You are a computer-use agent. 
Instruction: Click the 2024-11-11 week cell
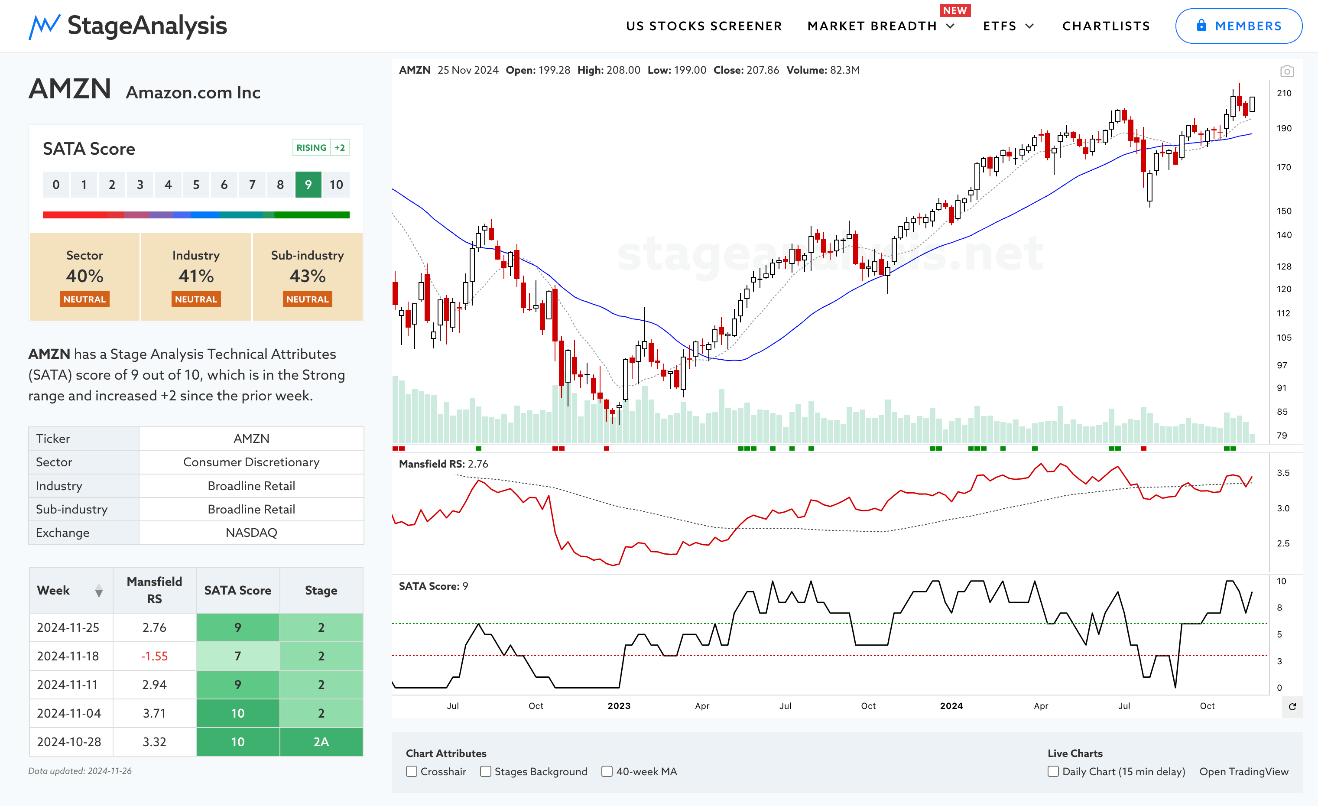[x=71, y=685]
